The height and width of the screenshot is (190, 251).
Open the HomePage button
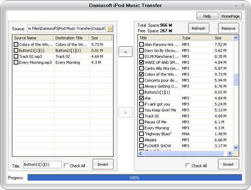click(230, 16)
